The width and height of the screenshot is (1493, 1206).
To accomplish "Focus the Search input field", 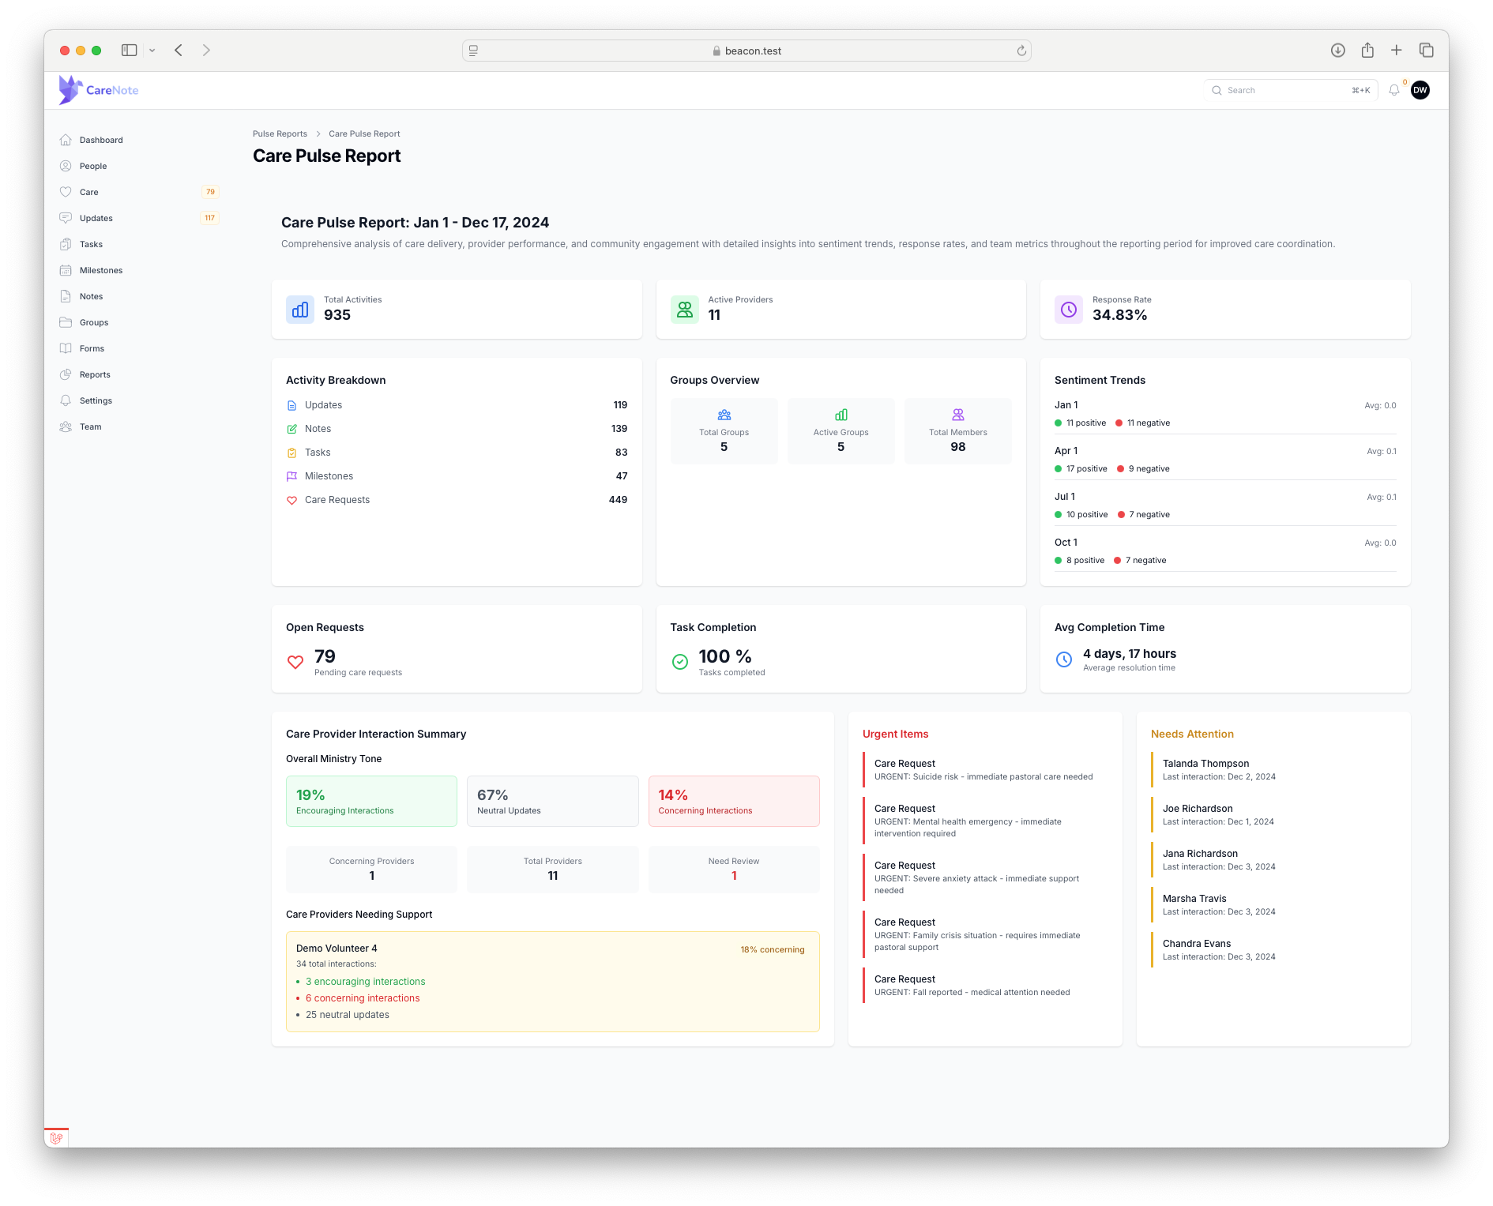I will 1291,90.
